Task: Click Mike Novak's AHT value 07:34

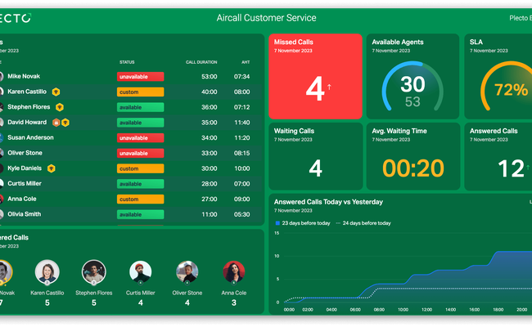Action: click(x=241, y=77)
